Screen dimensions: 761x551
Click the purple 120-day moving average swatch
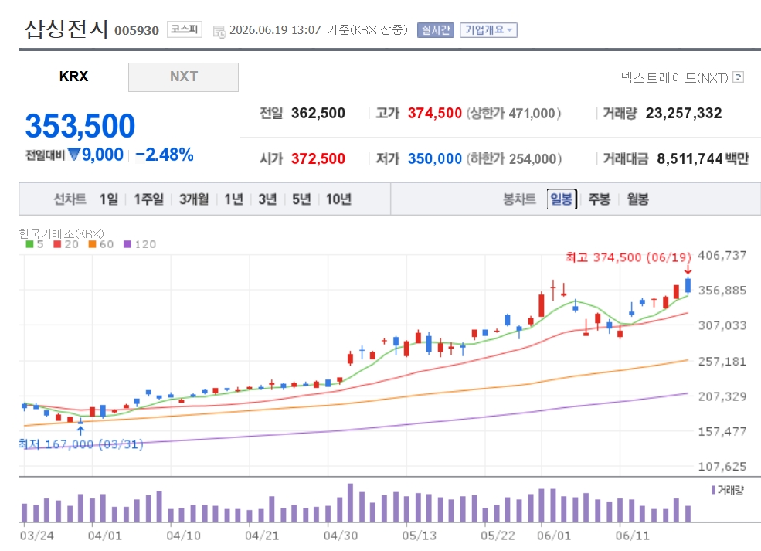pos(127,244)
